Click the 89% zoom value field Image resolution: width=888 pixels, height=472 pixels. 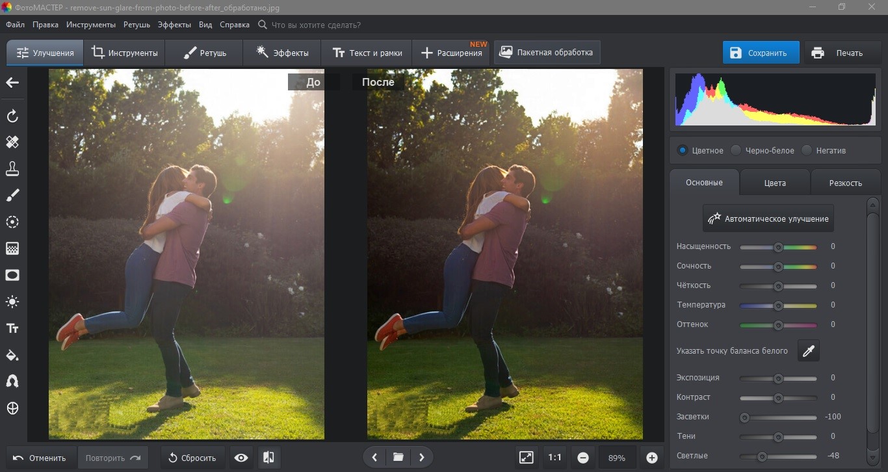pyautogui.click(x=617, y=458)
